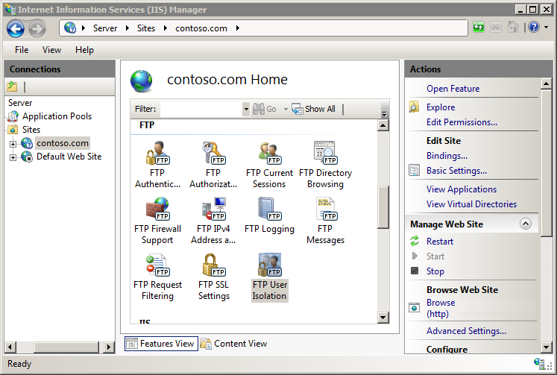Click the black Stop square icon
Viewport: 557px width, 375px height.
tap(415, 271)
